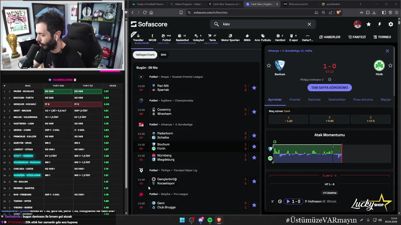Open the Motor Sporları category
The height and width of the screenshot is (225, 401).
(x=230, y=37)
